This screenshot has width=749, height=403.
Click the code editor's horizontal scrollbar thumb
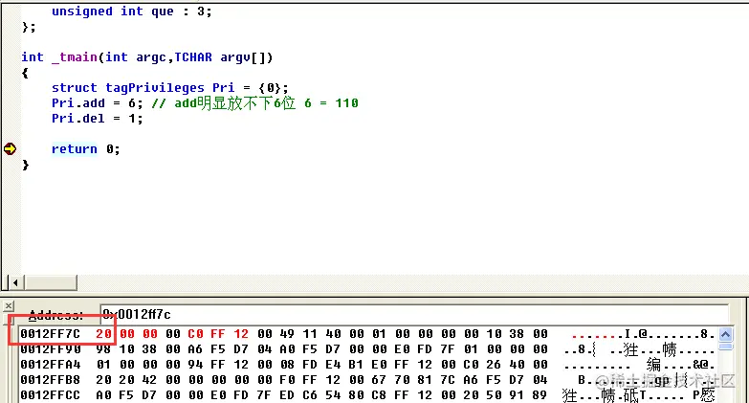(x=50, y=282)
